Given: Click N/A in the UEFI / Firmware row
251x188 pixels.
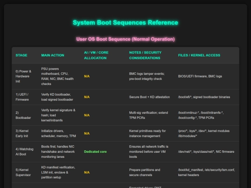Looking at the screenshot, I should (87, 97).
